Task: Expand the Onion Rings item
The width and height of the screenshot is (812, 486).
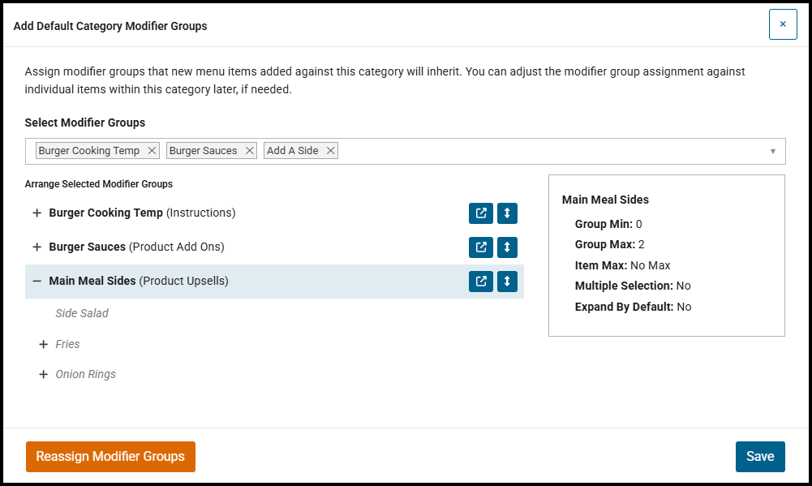Action: click(44, 375)
